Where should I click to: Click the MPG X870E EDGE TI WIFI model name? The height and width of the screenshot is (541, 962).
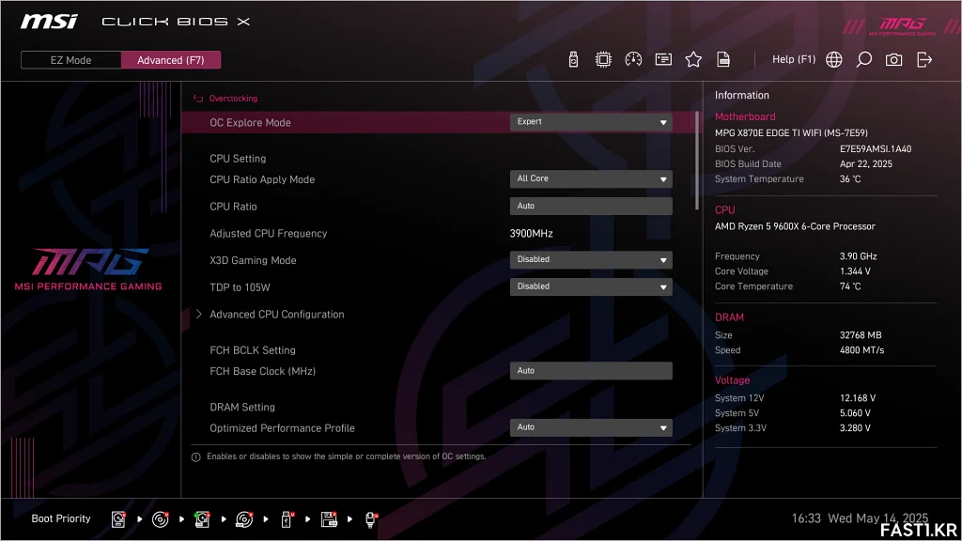[791, 132]
